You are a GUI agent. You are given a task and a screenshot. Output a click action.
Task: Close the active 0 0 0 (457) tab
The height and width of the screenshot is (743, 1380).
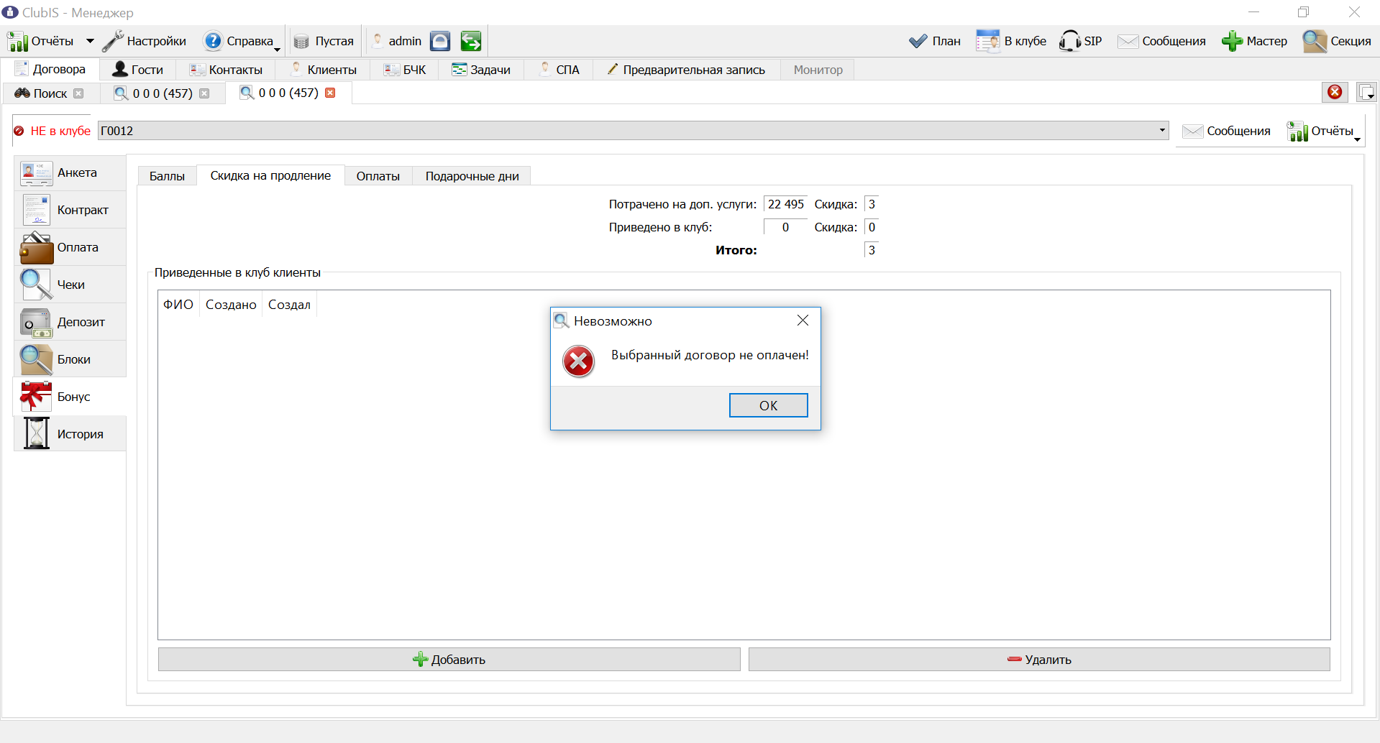[x=331, y=93]
